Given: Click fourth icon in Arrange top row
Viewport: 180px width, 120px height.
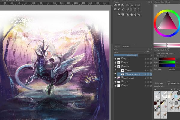Looking at the screenshot, I should (127, 5).
